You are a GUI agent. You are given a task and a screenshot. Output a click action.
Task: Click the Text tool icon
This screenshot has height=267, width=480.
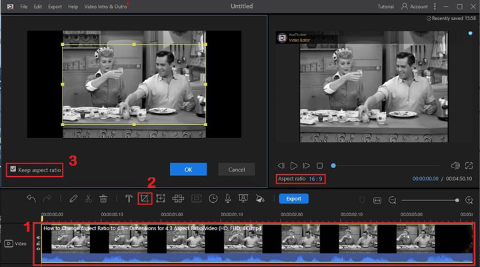pos(129,198)
